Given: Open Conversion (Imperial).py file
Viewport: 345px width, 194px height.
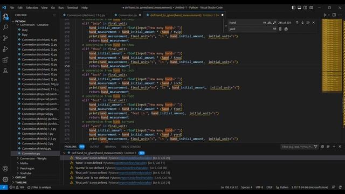Looking at the screenshot, I should (x=37, y=114).
